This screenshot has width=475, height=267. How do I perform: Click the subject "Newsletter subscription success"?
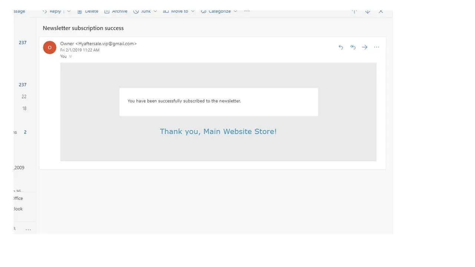point(83,28)
